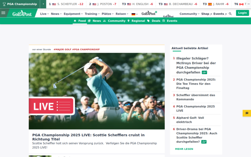This screenshot has width=251, height=157.
Task: Click S. Scheffler leaderboard entry
Action: click(x=66, y=4)
